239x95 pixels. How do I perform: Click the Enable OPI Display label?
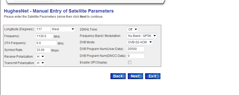tap(94, 62)
